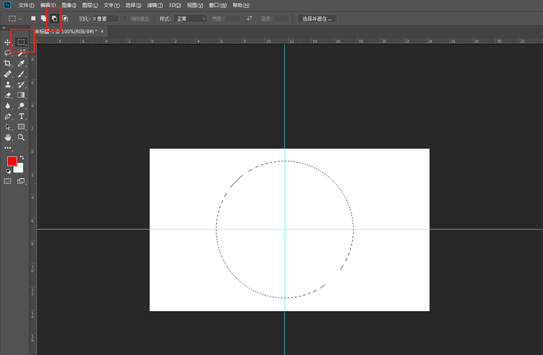543x355 pixels.
Task: Click the red foreground color swatch
Action: [12, 161]
